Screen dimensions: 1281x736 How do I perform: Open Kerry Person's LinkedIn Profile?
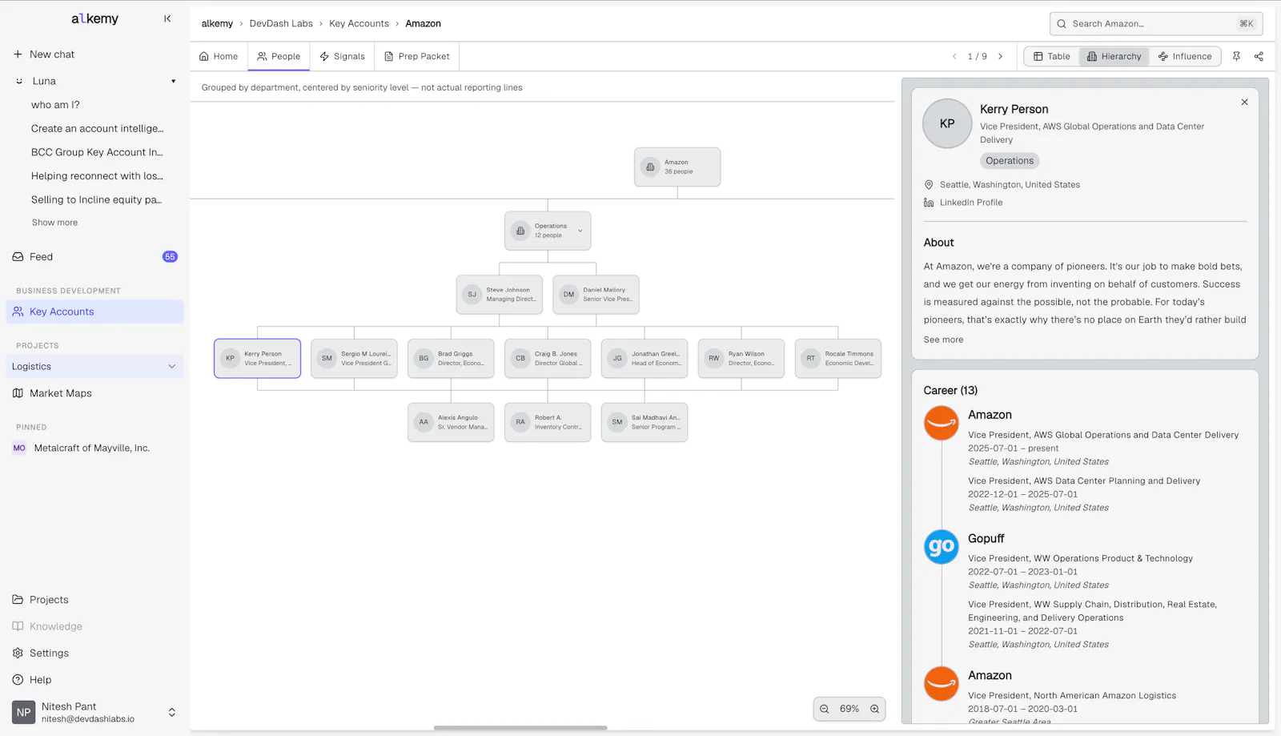pyautogui.click(x=970, y=203)
